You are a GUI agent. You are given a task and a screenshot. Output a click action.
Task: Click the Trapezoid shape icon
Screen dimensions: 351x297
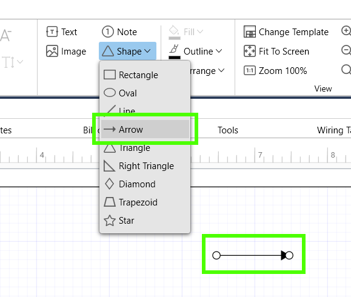tap(110, 202)
